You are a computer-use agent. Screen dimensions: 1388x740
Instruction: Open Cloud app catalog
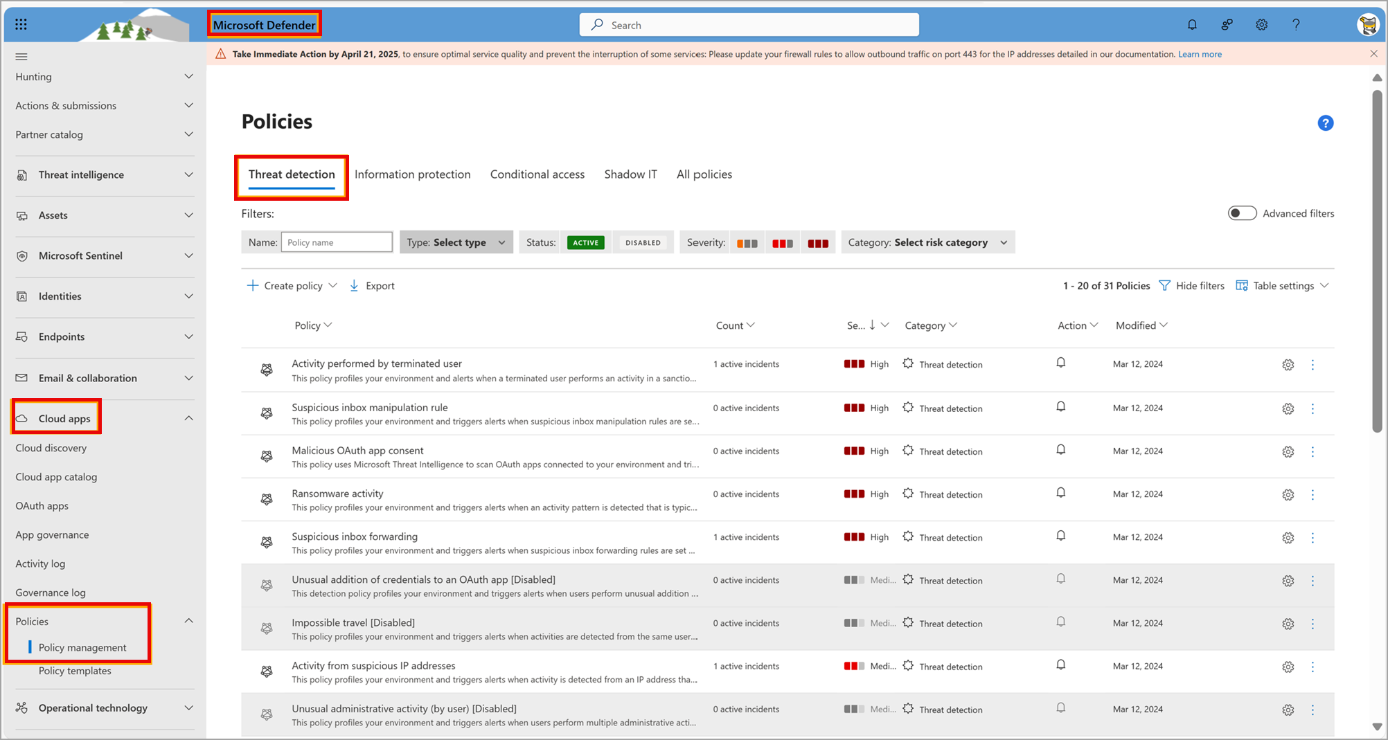[x=56, y=477]
